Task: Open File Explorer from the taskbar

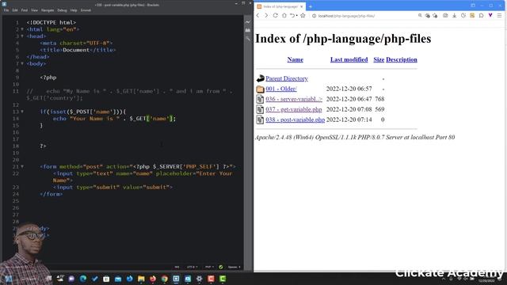Action: 141,279
